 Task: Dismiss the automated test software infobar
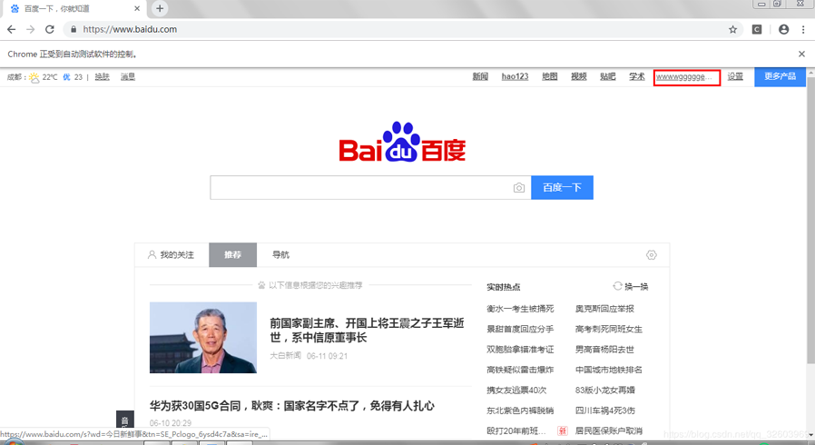pos(801,54)
